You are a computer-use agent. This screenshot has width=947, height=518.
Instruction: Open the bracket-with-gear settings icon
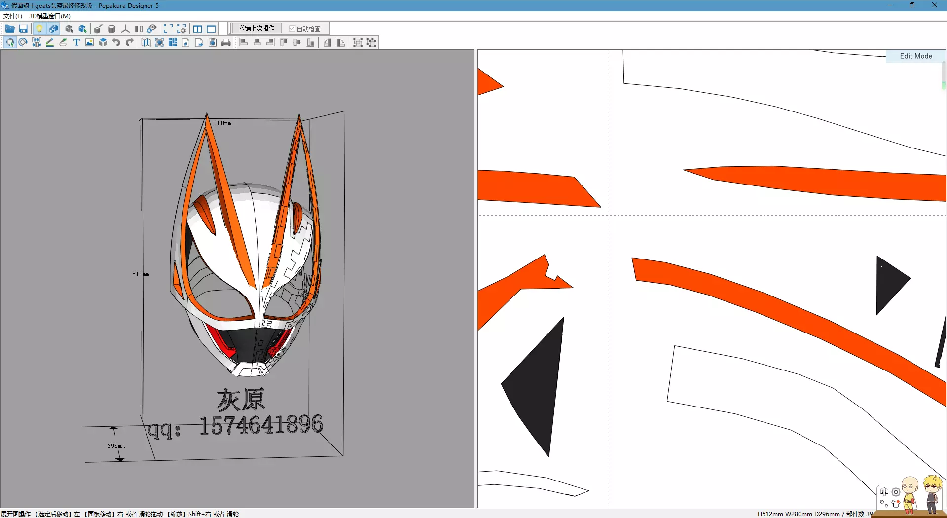(x=182, y=29)
